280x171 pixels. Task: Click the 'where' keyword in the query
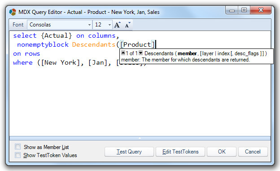[23, 62]
